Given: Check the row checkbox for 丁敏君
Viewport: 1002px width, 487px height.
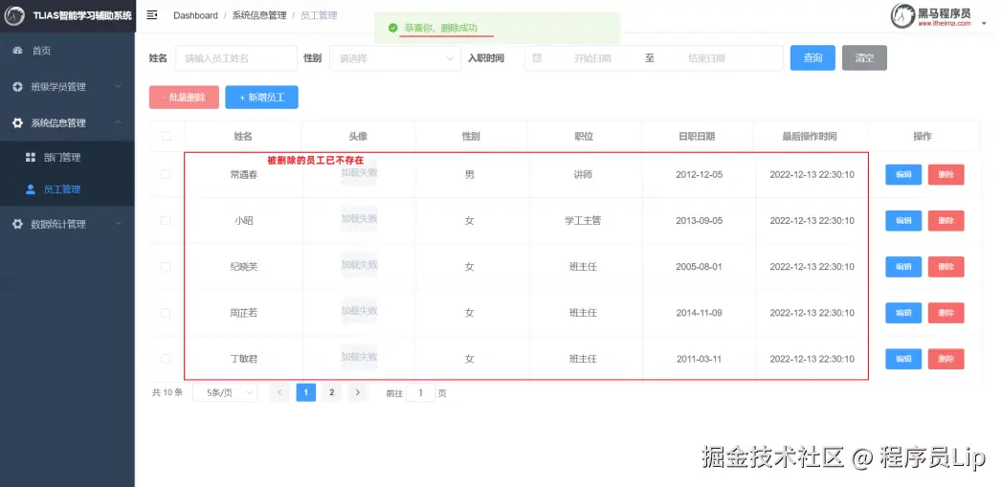Looking at the screenshot, I should coord(166,359).
